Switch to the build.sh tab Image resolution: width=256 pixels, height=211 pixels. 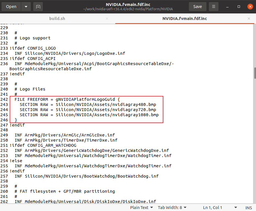tap(57, 19)
